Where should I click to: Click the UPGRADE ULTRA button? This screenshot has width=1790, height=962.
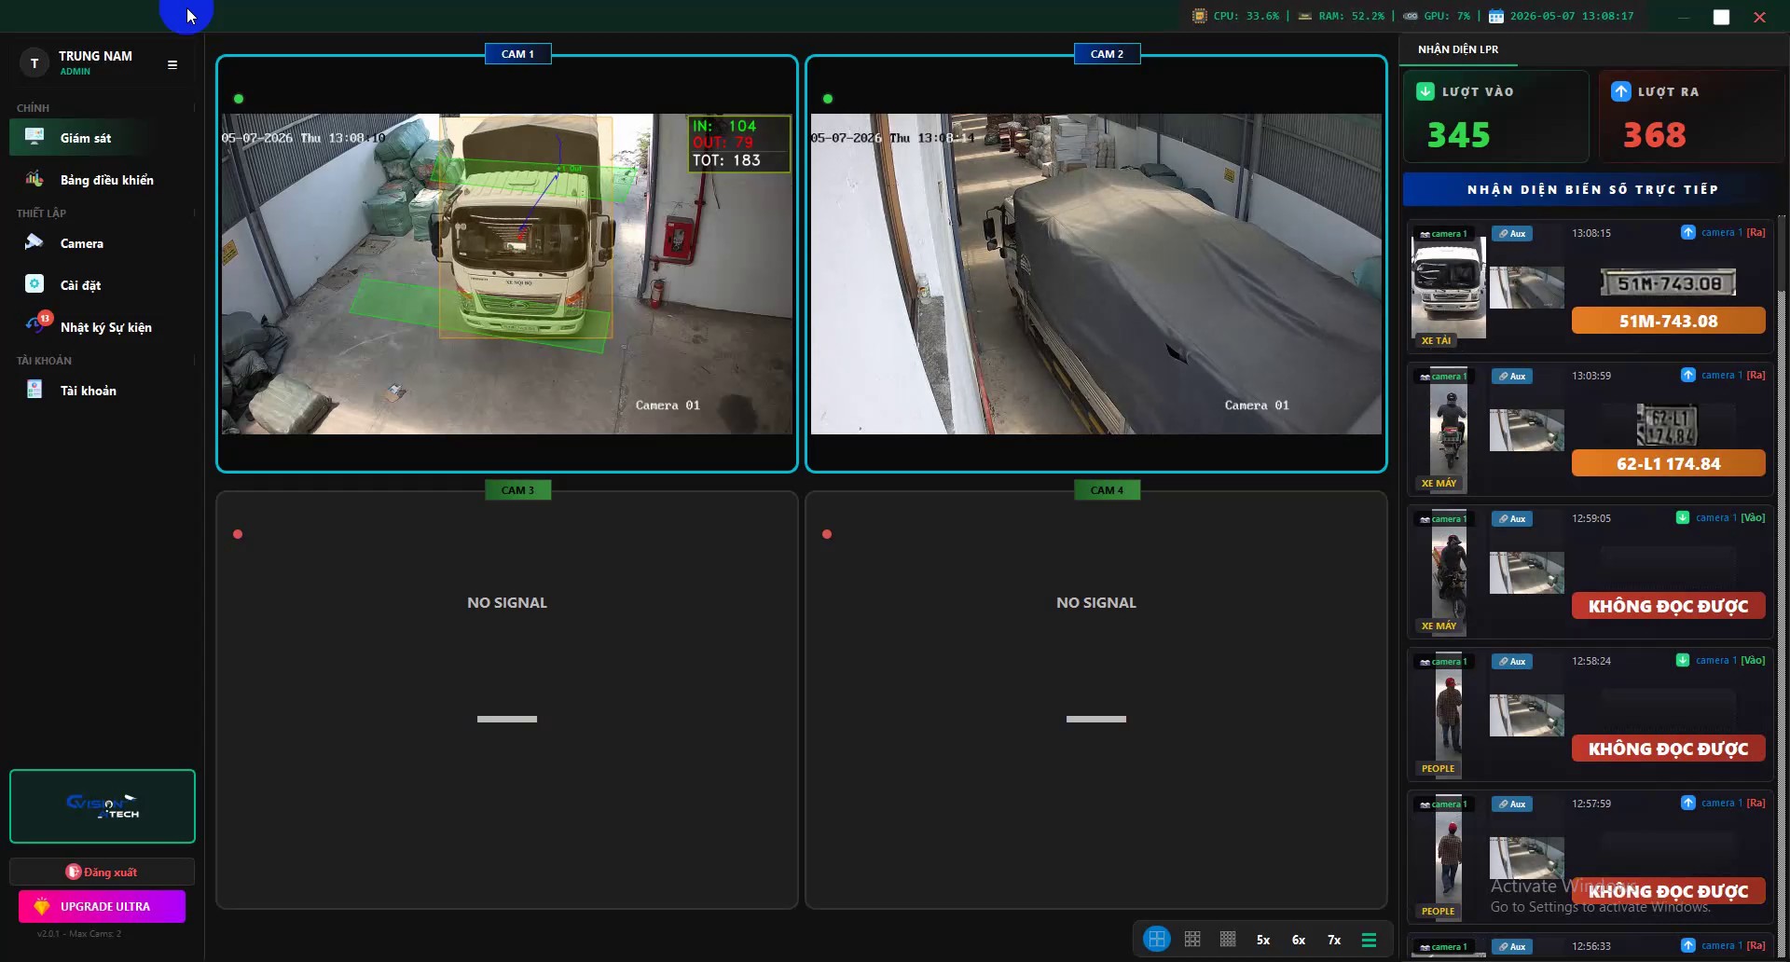click(x=102, y=906)
